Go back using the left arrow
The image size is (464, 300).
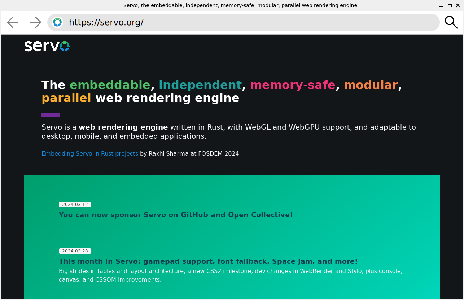(x=13, y=22)
